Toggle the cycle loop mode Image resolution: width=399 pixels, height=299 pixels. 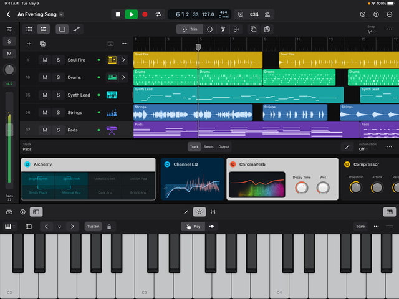click(158, 14)
